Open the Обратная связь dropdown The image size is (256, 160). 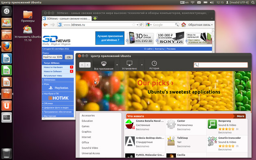click(200, 25)
